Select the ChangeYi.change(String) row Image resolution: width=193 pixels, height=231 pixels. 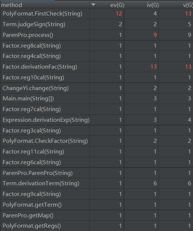click(97, 88)
